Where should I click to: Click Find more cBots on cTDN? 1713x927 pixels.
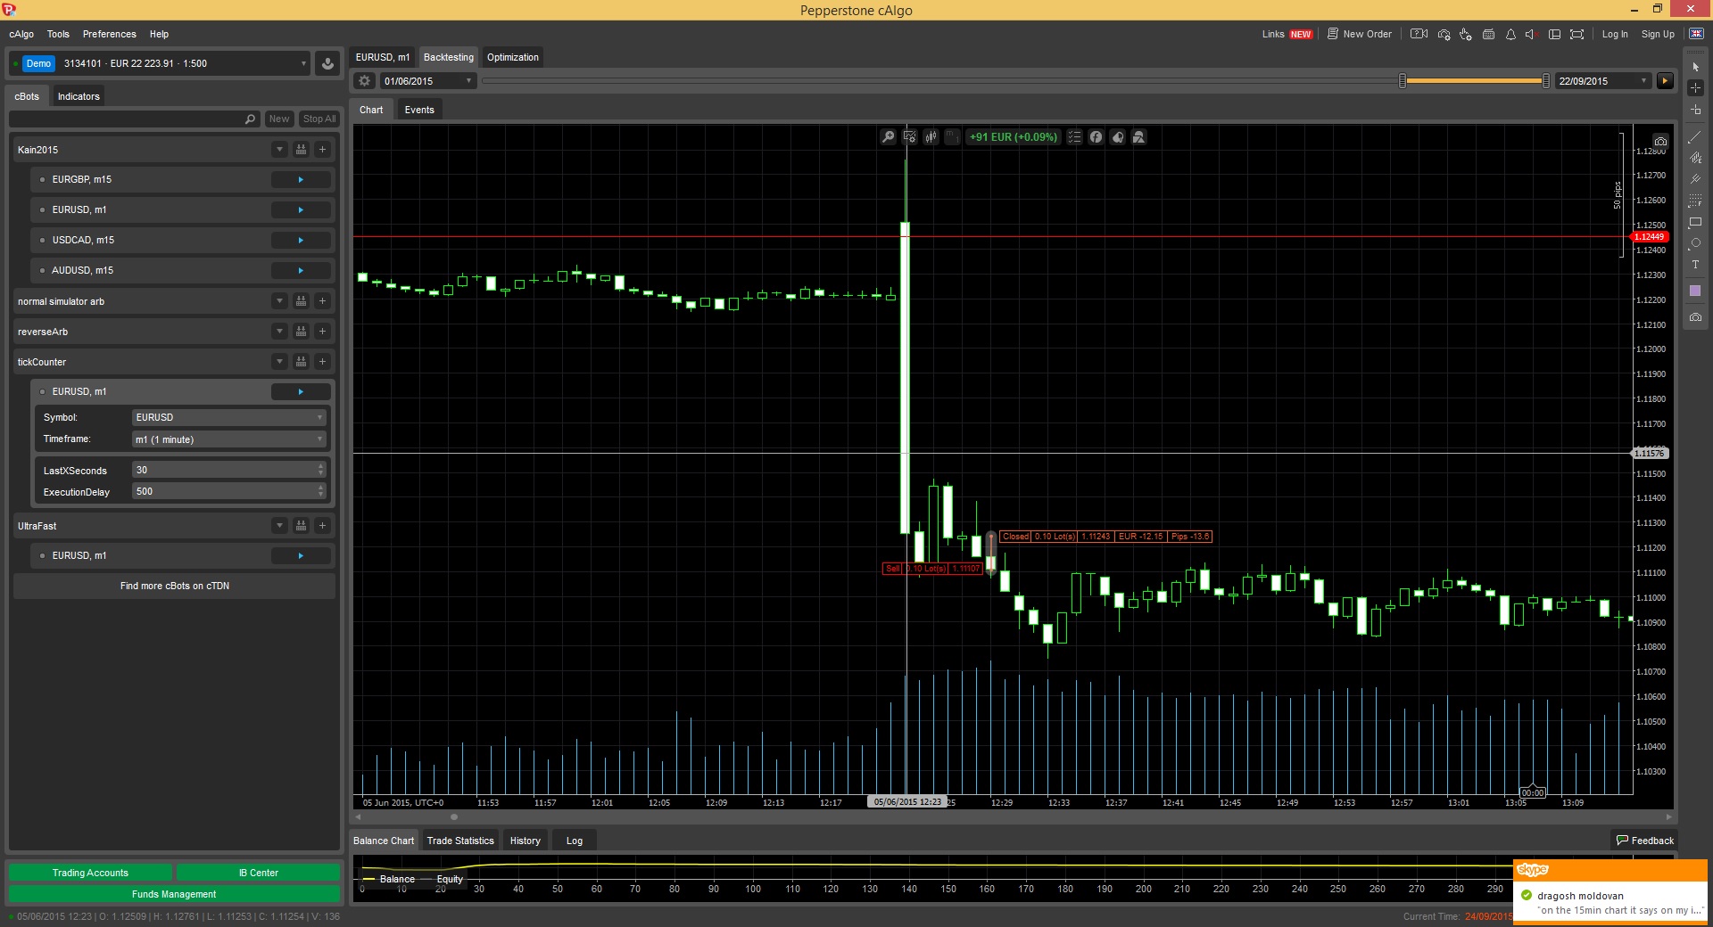175,586
